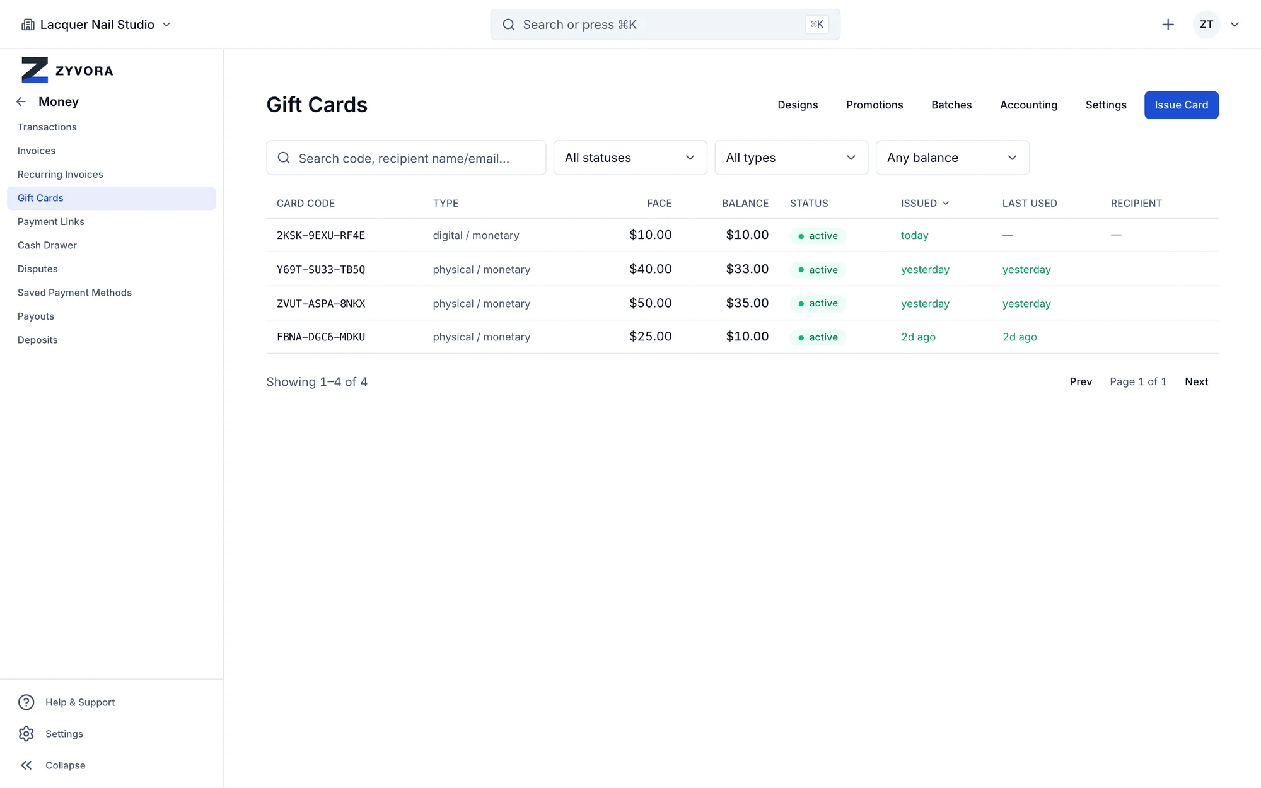Expand the Lacquer Nail Studio switcher
The image size is (1261, 788).
pyautogui.click(x=166, y=25)
